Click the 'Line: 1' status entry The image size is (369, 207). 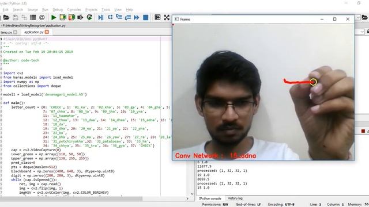(315, 205)
